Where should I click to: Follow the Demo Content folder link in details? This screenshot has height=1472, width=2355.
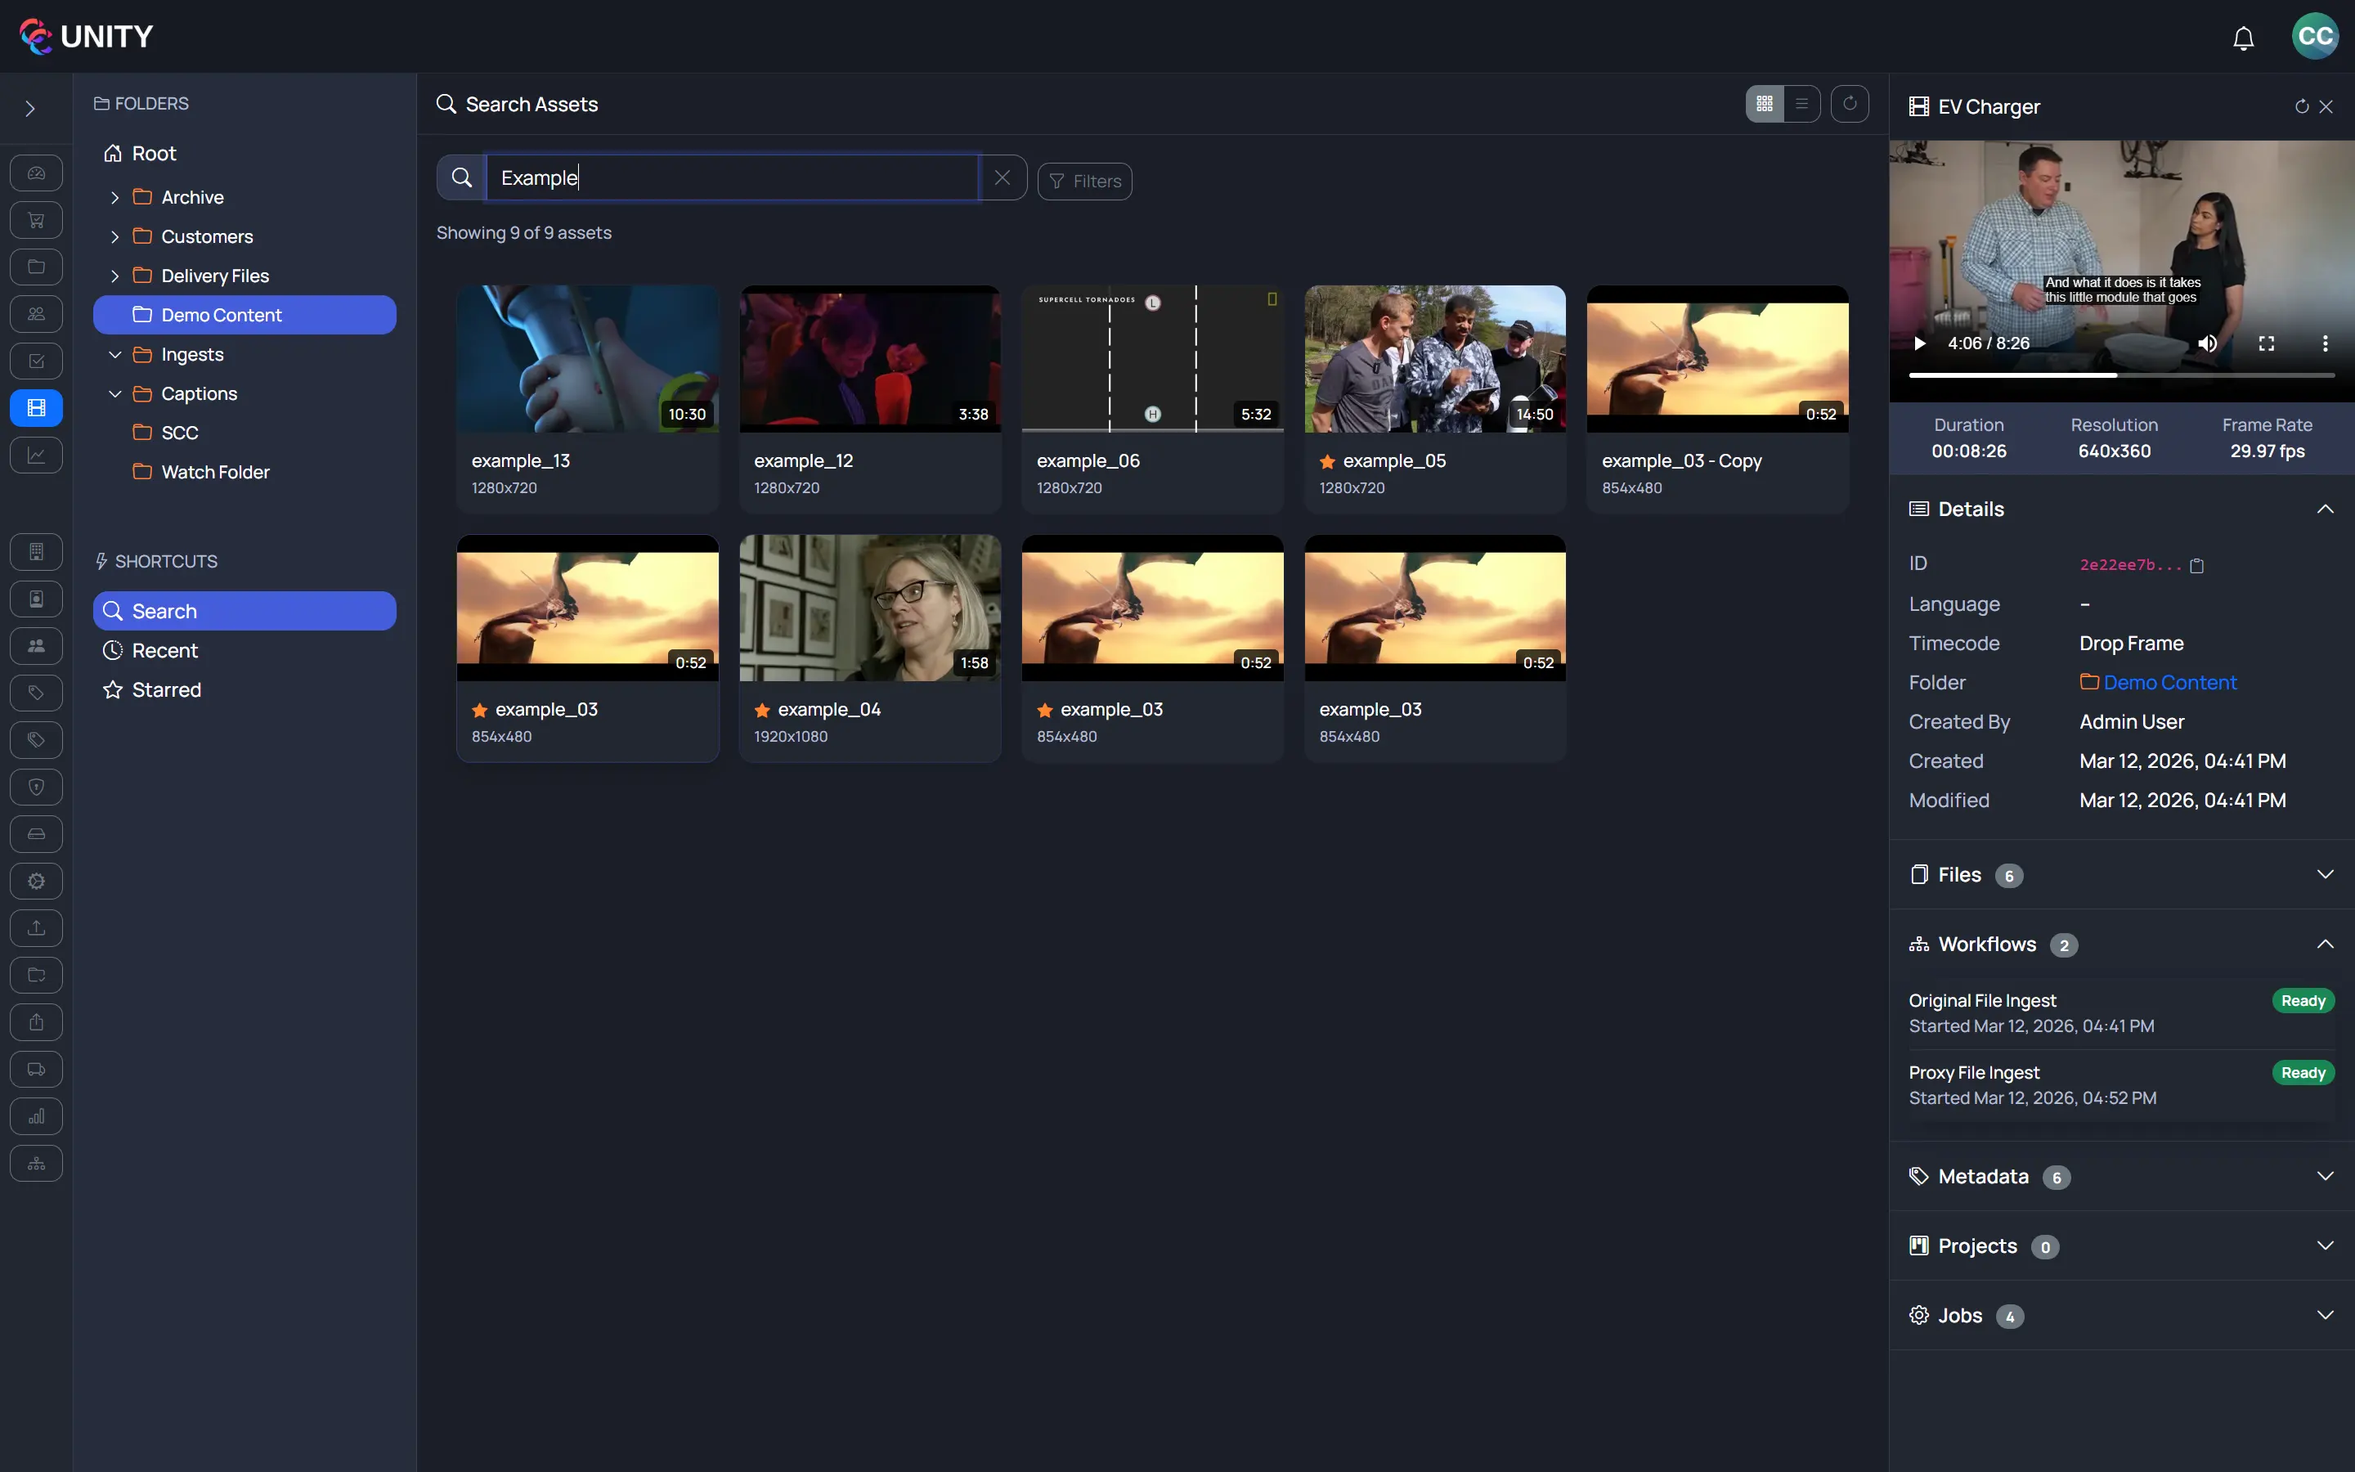point(2169,681)
